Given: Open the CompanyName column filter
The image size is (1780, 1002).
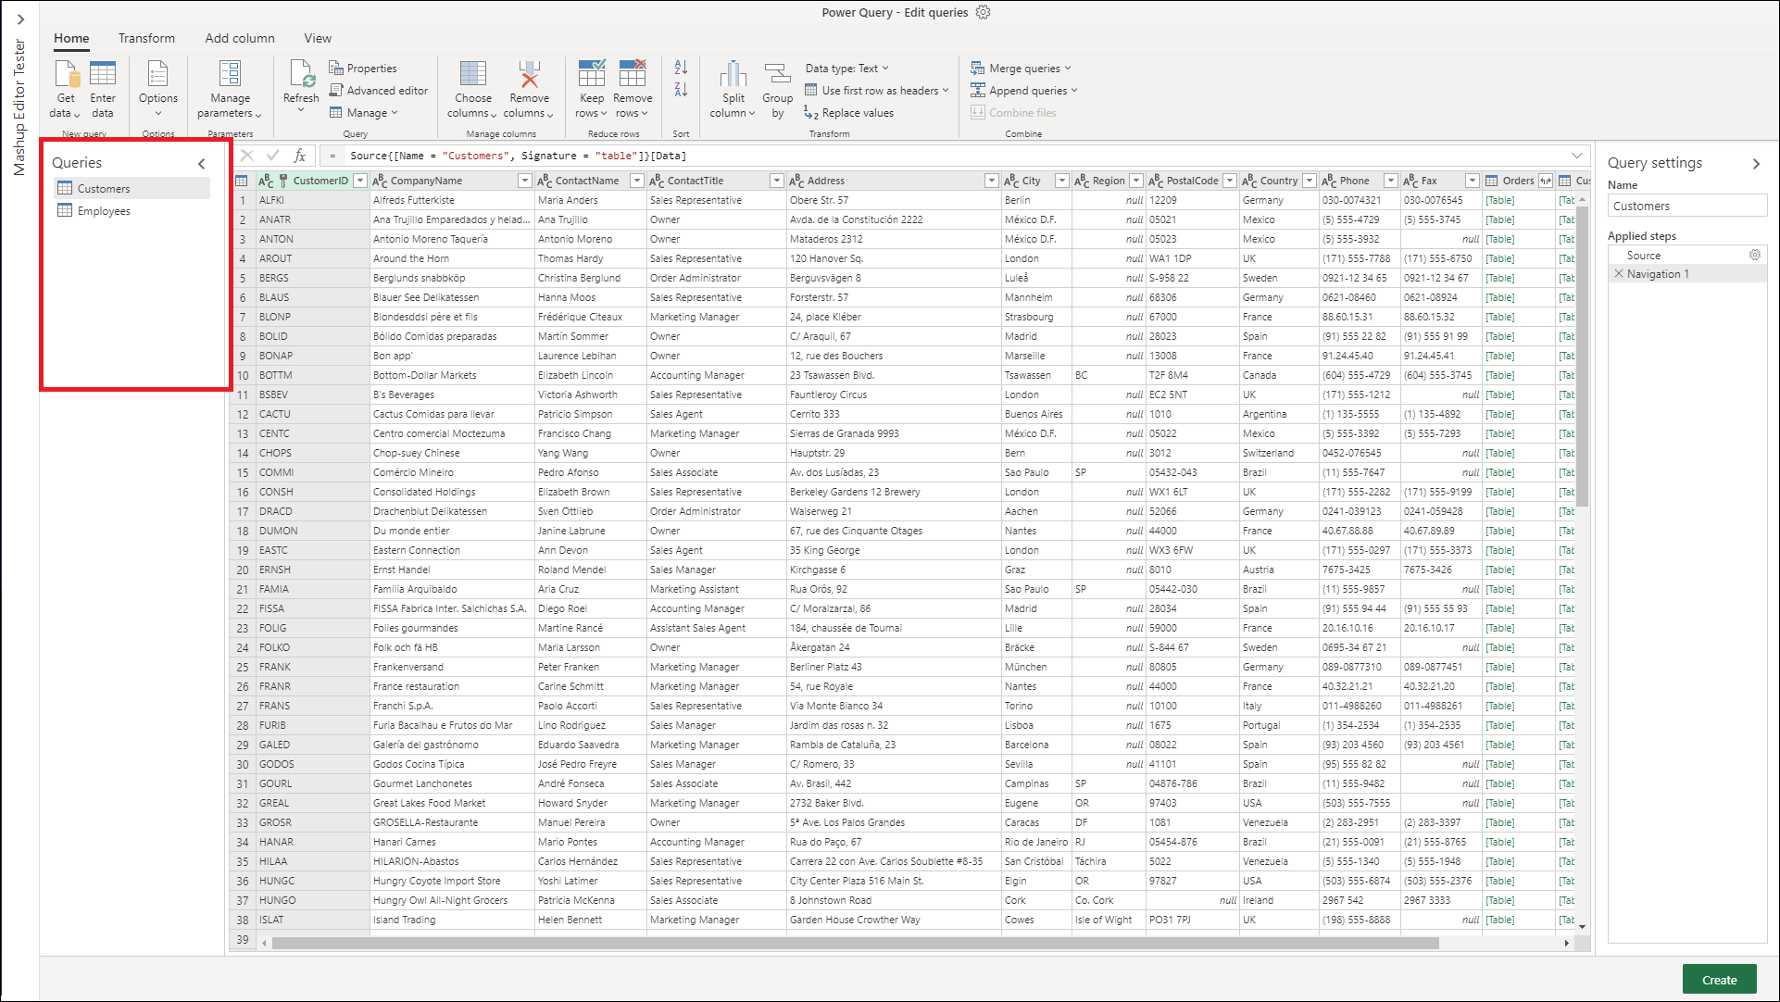Looking at the screenshot, I should click(x=524, y=180).
